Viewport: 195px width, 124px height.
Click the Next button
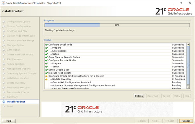(155, 121)
